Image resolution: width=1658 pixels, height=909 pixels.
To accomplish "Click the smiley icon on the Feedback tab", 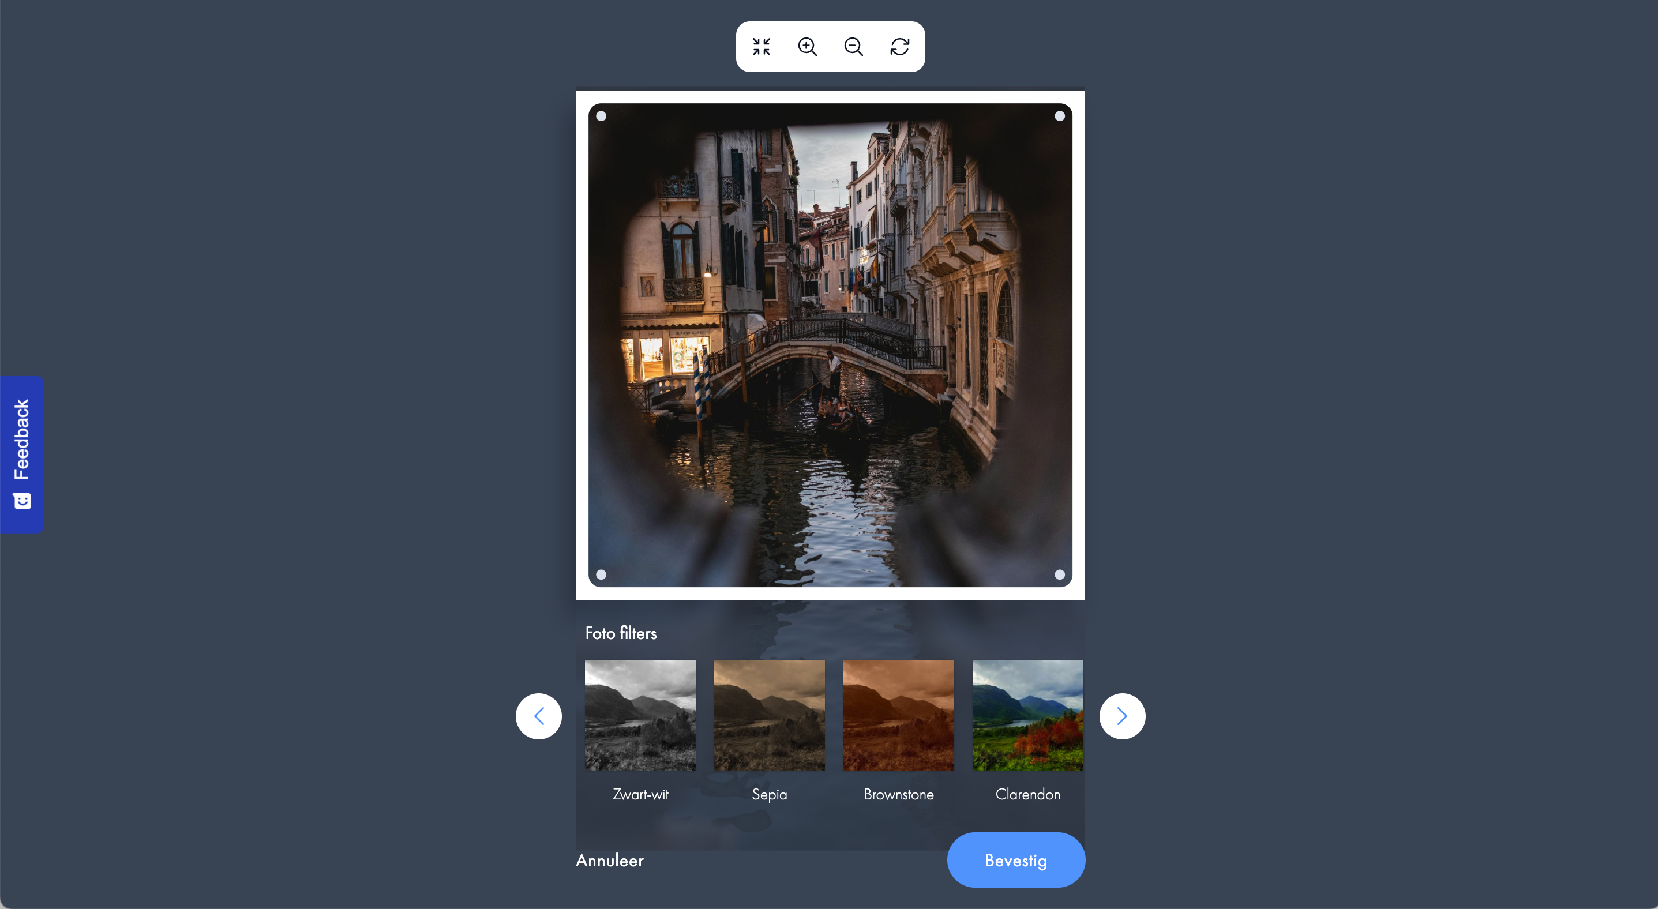I will pyautogui.click(x=22, y=501).
